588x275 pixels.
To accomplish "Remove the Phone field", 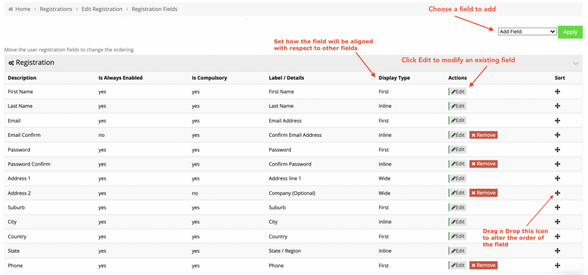I will pos(483,265).
